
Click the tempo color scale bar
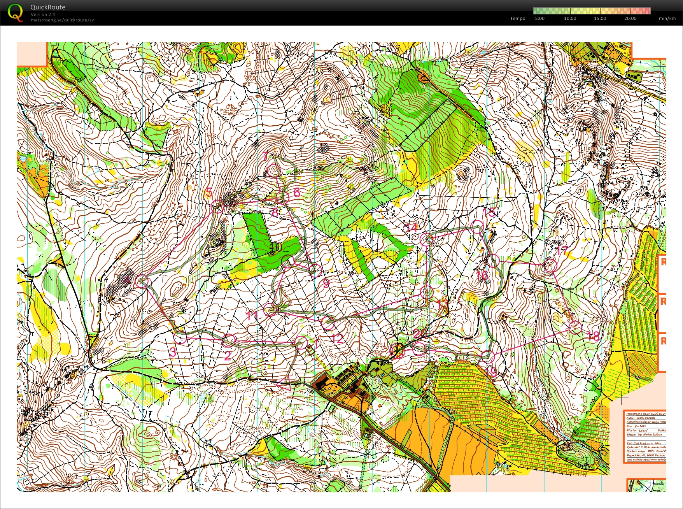[x=591, y=11]
